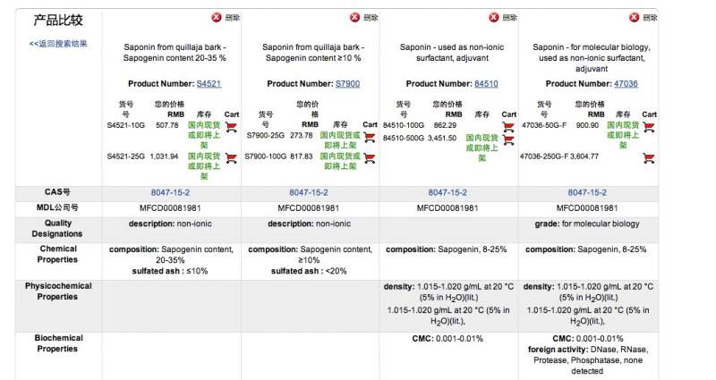
Task: Add S7900-25G to the cart
Action: click(370, 138)
